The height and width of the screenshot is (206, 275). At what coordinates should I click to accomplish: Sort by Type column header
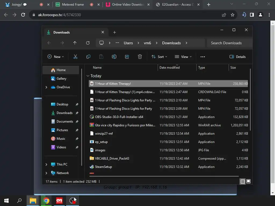click(x=201, y=67)
